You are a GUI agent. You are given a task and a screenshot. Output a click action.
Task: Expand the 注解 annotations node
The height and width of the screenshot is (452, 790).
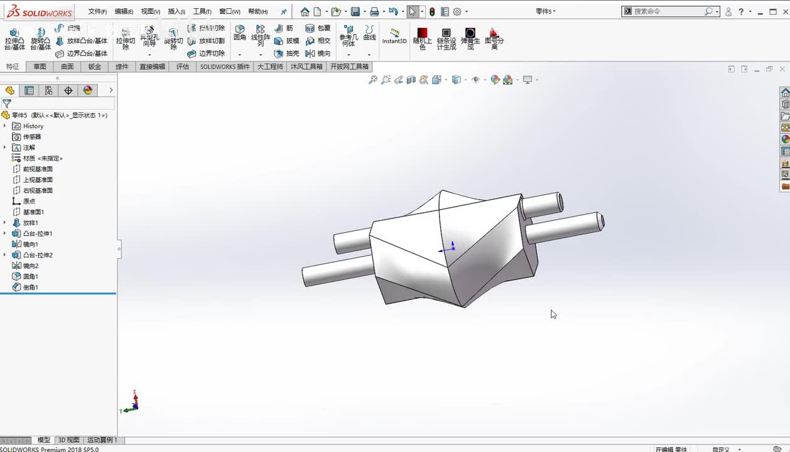pyautogui.click(x=4, y=148)
